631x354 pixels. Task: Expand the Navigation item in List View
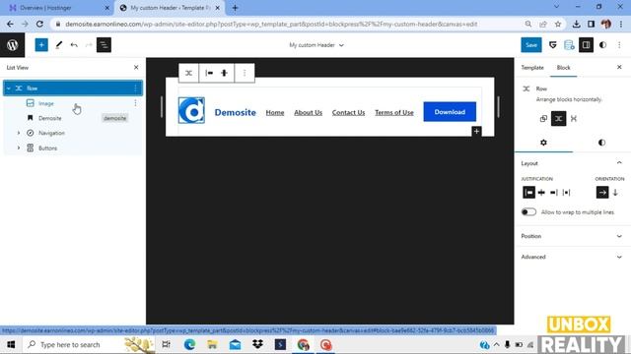pos(18,133)
